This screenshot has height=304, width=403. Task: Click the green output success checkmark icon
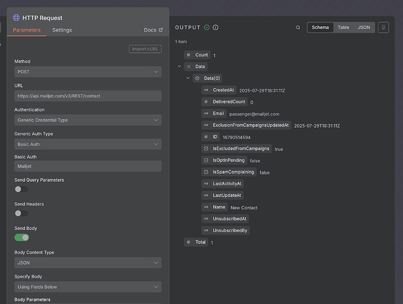[206, 27]
